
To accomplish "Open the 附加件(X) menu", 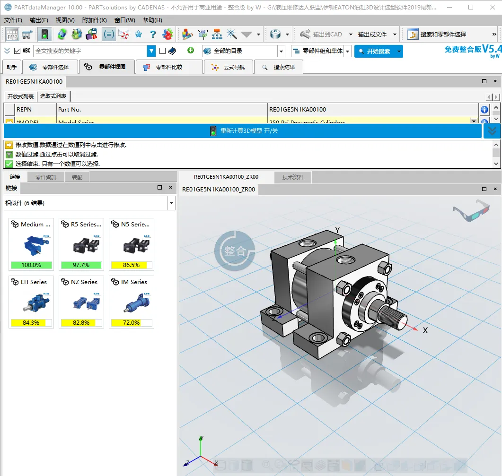I will click(x=95, y=20).
